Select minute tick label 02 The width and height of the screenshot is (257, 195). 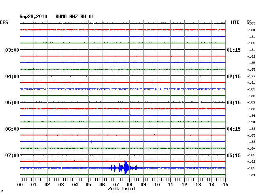pos(47,185)
